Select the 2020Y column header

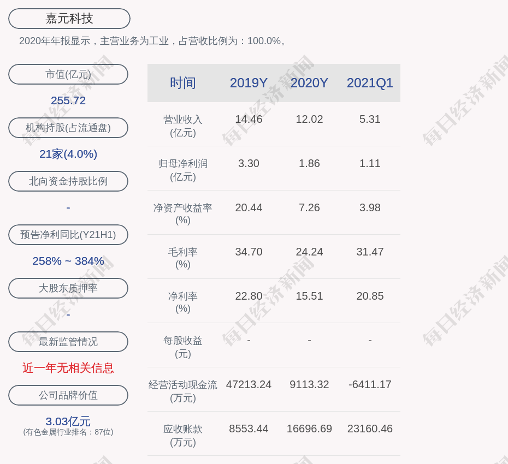309,83
